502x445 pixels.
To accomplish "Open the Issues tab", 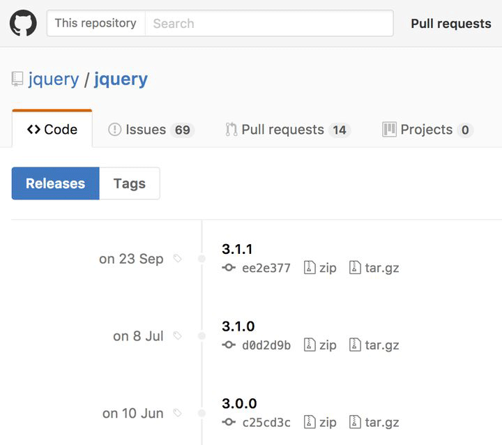I will click(151, 130).
